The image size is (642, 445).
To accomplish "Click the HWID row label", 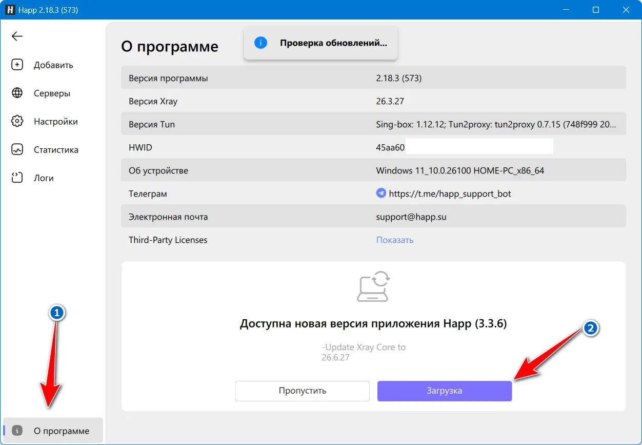I will (x=141, y=148).
